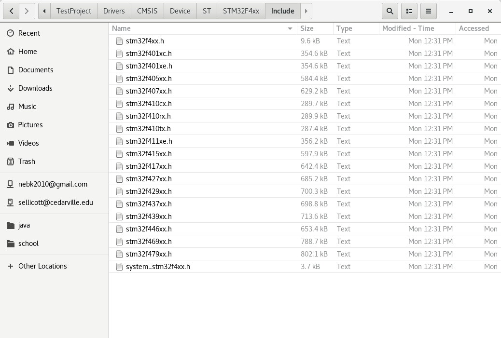Open TestProject in the path bar
Viewport: 501px width, 338px height.
74,11
